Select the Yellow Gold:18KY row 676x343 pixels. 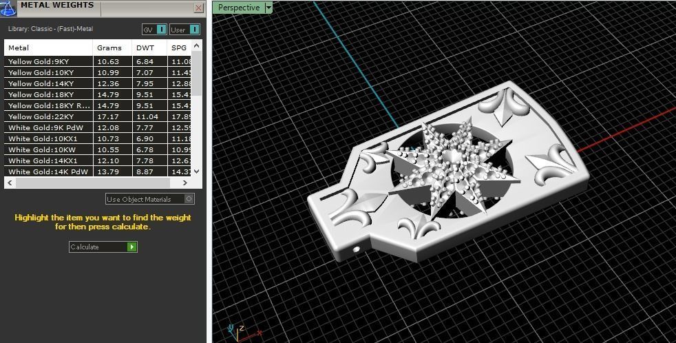click(98, 94)
